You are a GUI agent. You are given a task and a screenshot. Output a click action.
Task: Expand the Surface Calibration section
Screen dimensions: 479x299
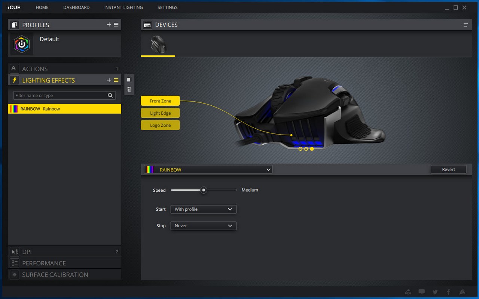click(x=64, y=275)
